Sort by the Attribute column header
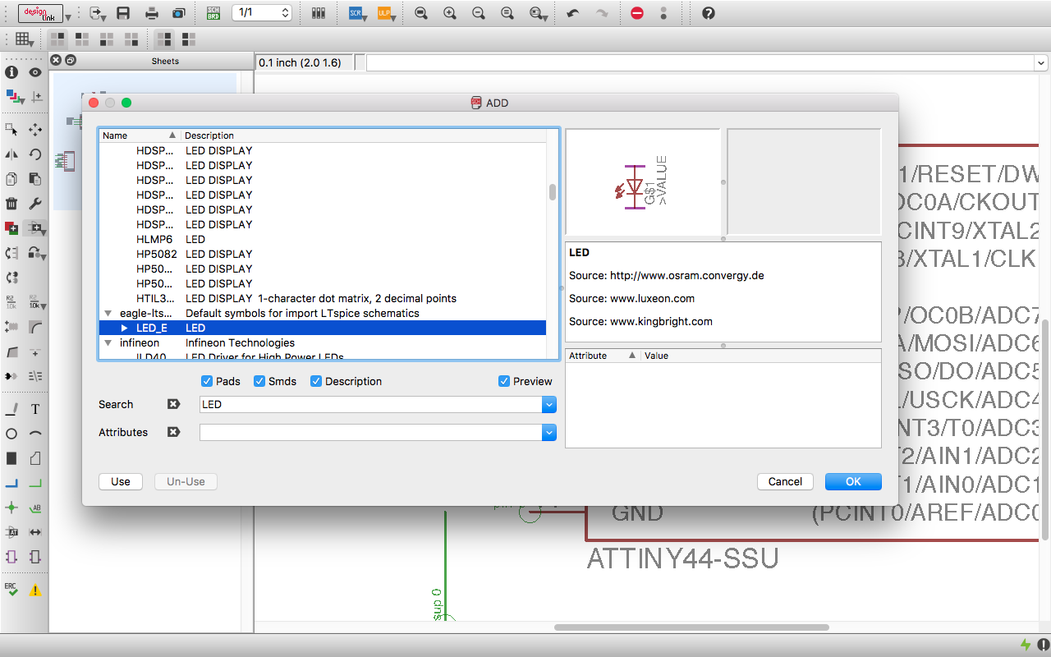Screen dimensions: 1051x657 tap(603, 356)
